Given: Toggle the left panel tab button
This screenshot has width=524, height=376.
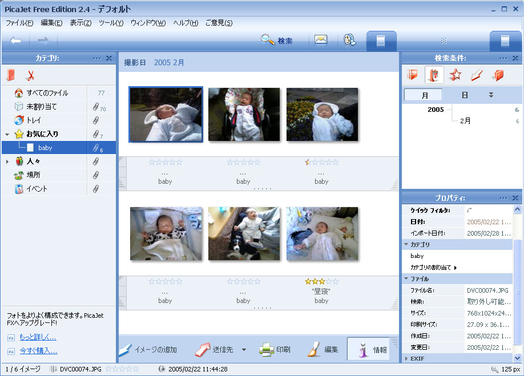Looking at the screenshot, I should pos(381,41).
